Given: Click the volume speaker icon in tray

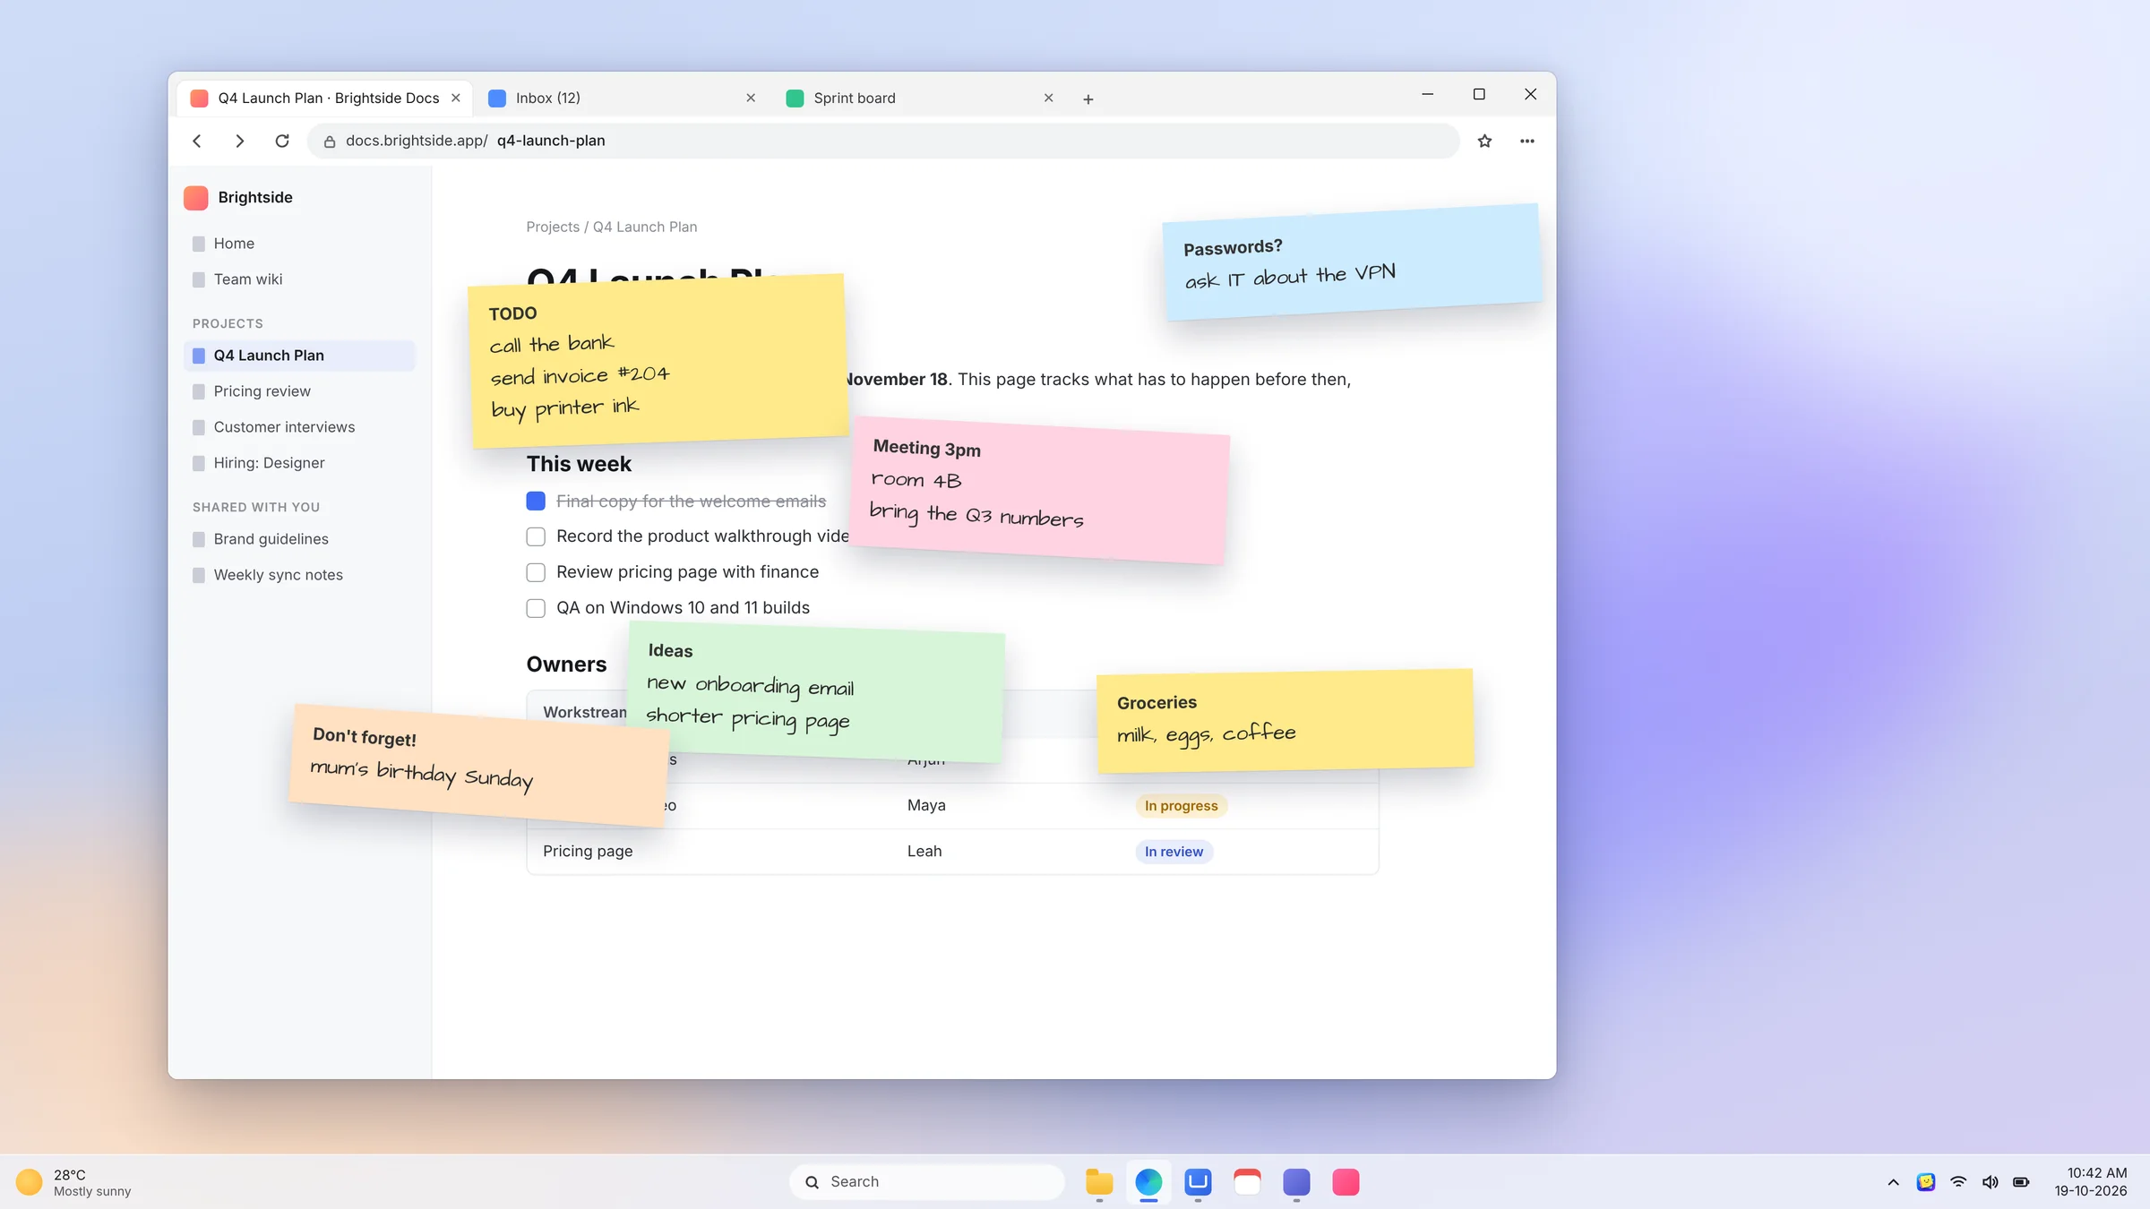Looking at the screenshot, I should point(1990,1182).
